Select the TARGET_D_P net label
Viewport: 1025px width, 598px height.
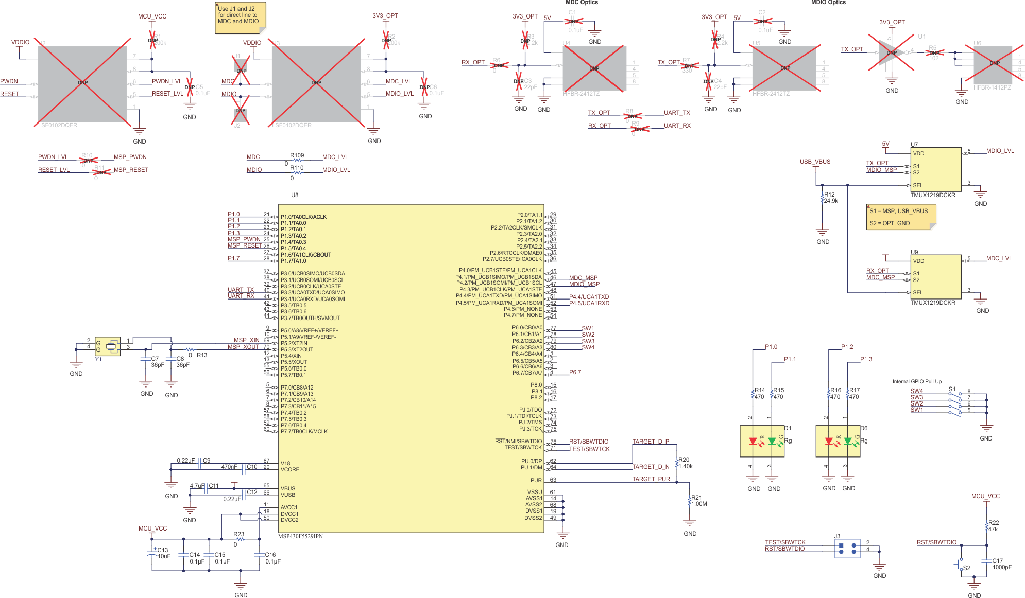pyautogui.click(x=651, y=442)
